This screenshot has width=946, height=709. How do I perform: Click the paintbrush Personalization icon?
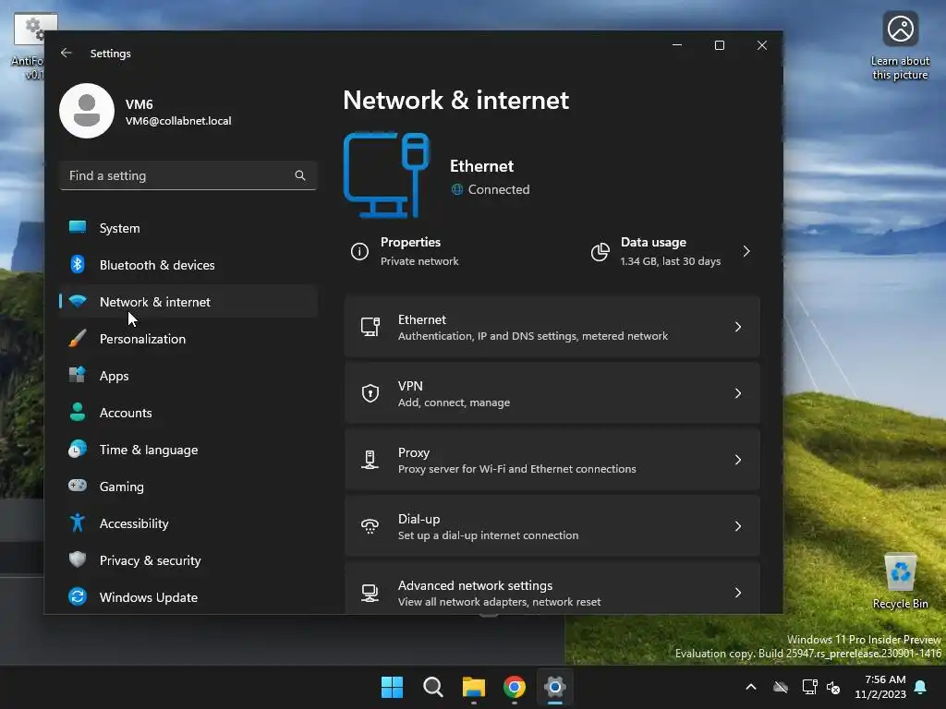click(x=78, y=338)
